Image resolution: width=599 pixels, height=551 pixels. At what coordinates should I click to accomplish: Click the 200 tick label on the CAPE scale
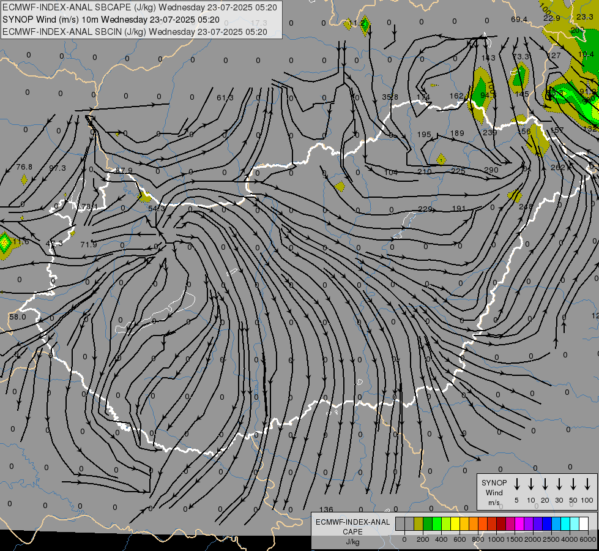[423, 539]
